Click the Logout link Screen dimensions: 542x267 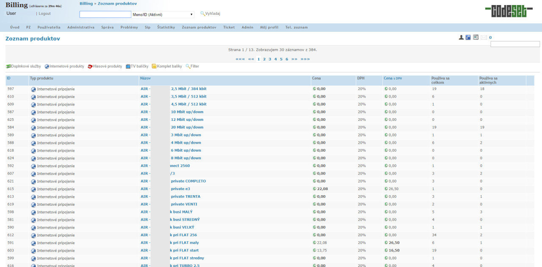click(x=44, y=14)
